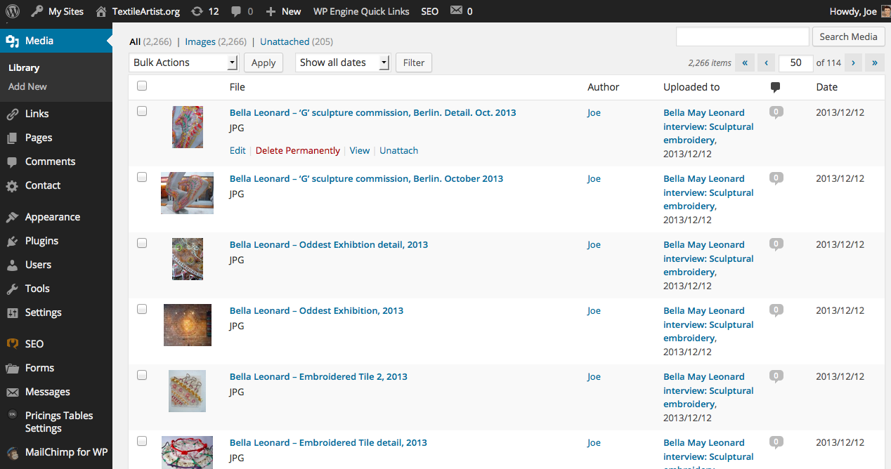Click Edit under first media item
The width and height of the screenshot is (891, 469).
[238, 150]
